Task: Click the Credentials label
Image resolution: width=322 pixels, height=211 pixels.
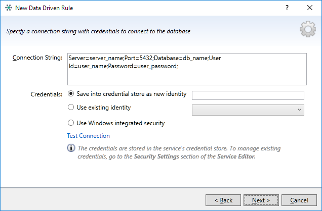Action: [47, 94]
